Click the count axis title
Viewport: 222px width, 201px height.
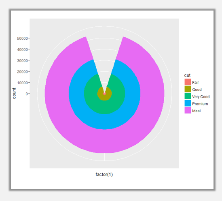14,93
